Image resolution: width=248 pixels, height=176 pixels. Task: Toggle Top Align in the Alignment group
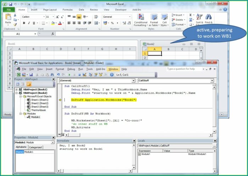[x=69, y=17]
